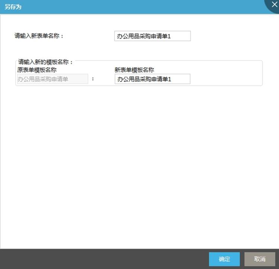Click the dark footer bar left of 确定
Image resolution: width=279 pixels, height=269 pixels.
(104, 259)
